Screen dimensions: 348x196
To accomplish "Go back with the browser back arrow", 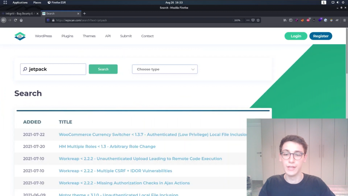I will coord(3,20).
